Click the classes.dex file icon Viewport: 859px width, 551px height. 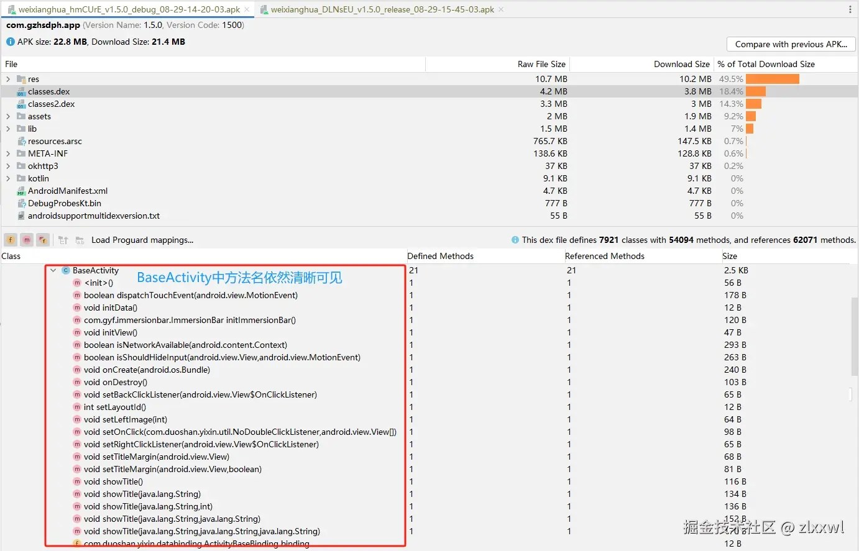(x=21, y=91)
